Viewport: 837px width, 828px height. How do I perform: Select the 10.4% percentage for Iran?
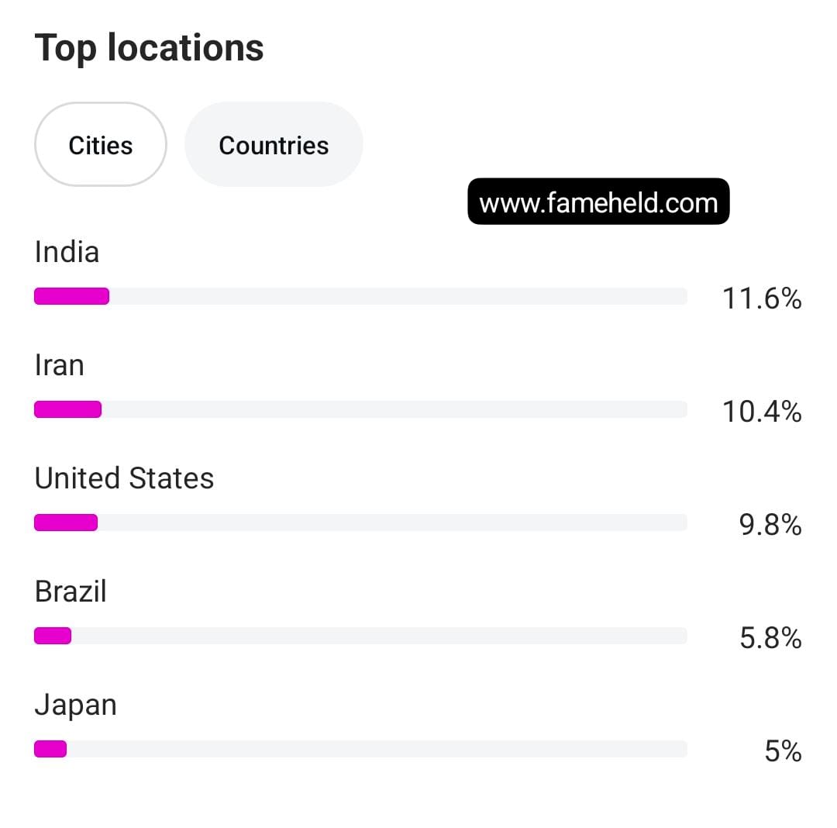click(x=762, y=411)
